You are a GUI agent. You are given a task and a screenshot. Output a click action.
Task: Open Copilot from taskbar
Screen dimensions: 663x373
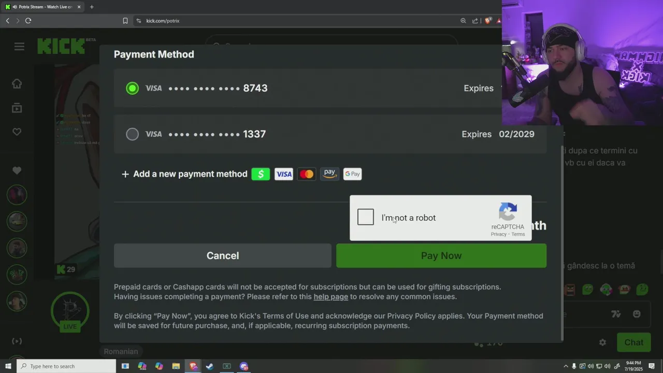coord(159,366)
